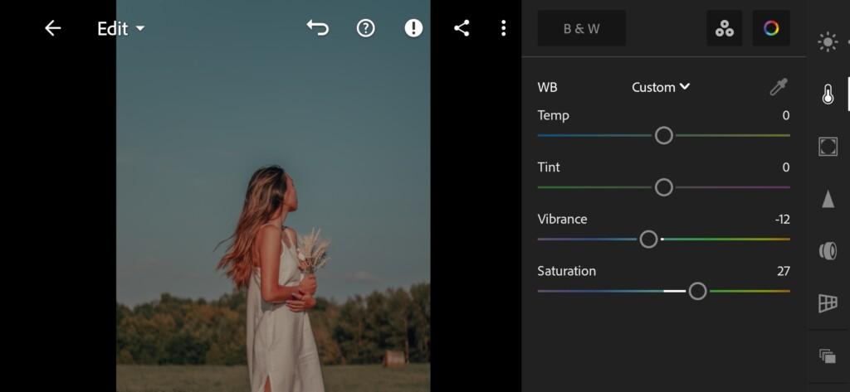
Task: Open the Versions stacked layers icon
Action: click(x=828, y=356)
